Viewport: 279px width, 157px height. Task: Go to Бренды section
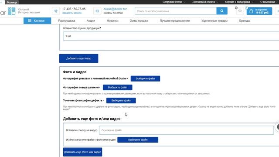click(x=245, y=20)
